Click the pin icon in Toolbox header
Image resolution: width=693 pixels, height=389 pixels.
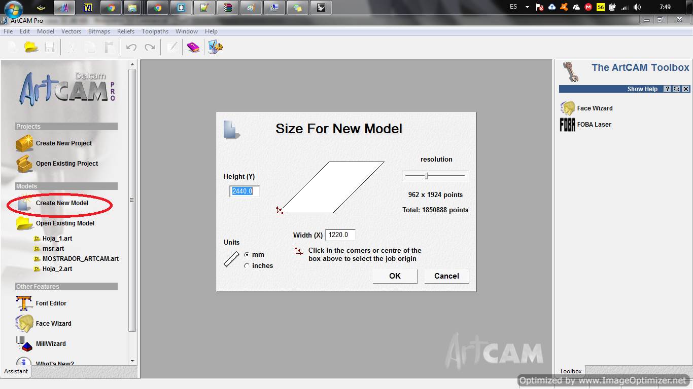pyautogui.click(x=676, y=89)
